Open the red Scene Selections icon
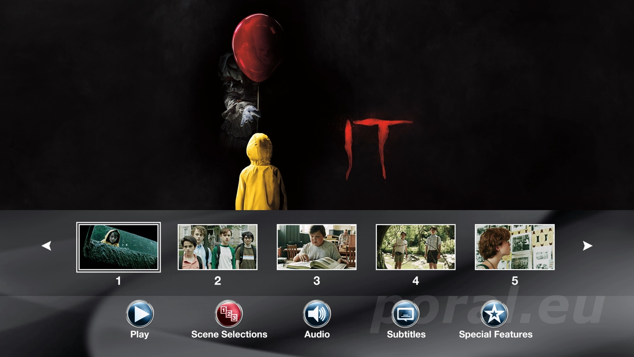This screenshot has width=634, height=357. pos(229,314)
